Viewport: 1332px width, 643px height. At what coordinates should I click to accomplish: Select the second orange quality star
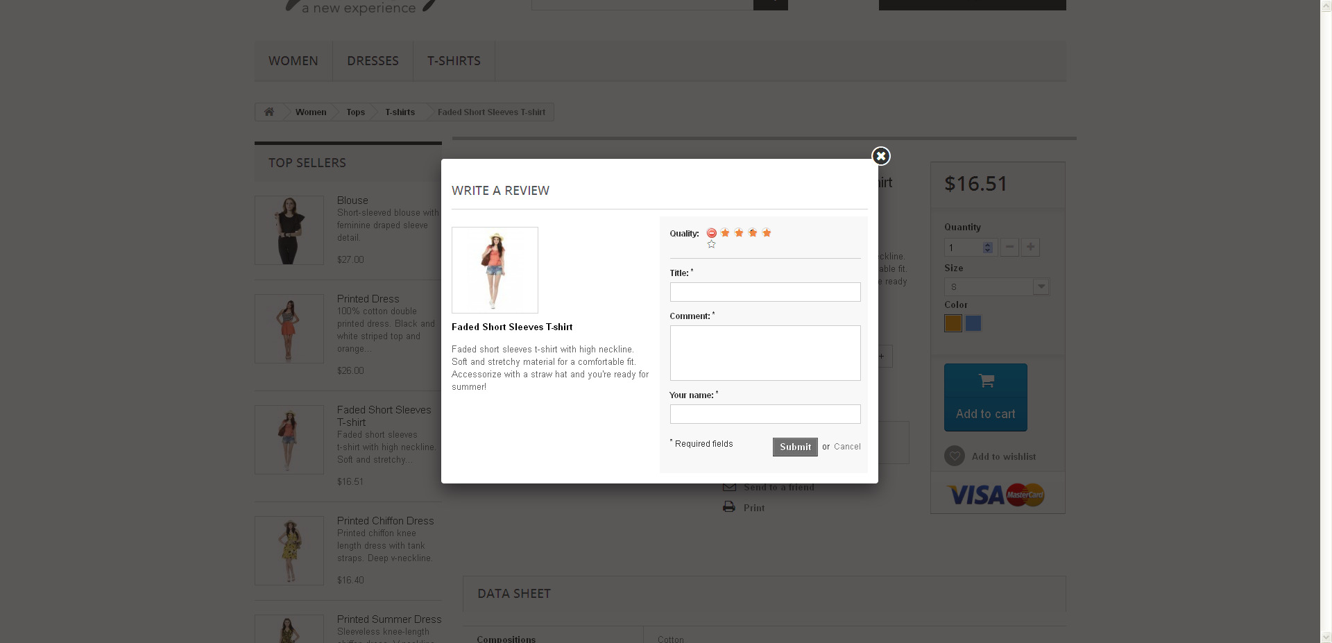739,233
